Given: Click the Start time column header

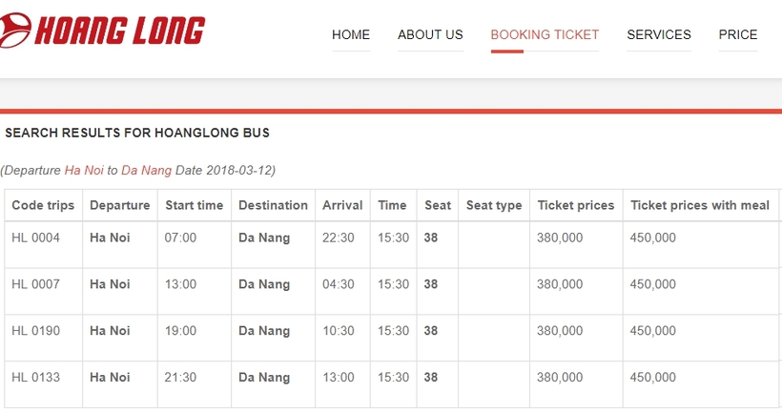Looking at the screenshot, I should [x=194, y=205].
